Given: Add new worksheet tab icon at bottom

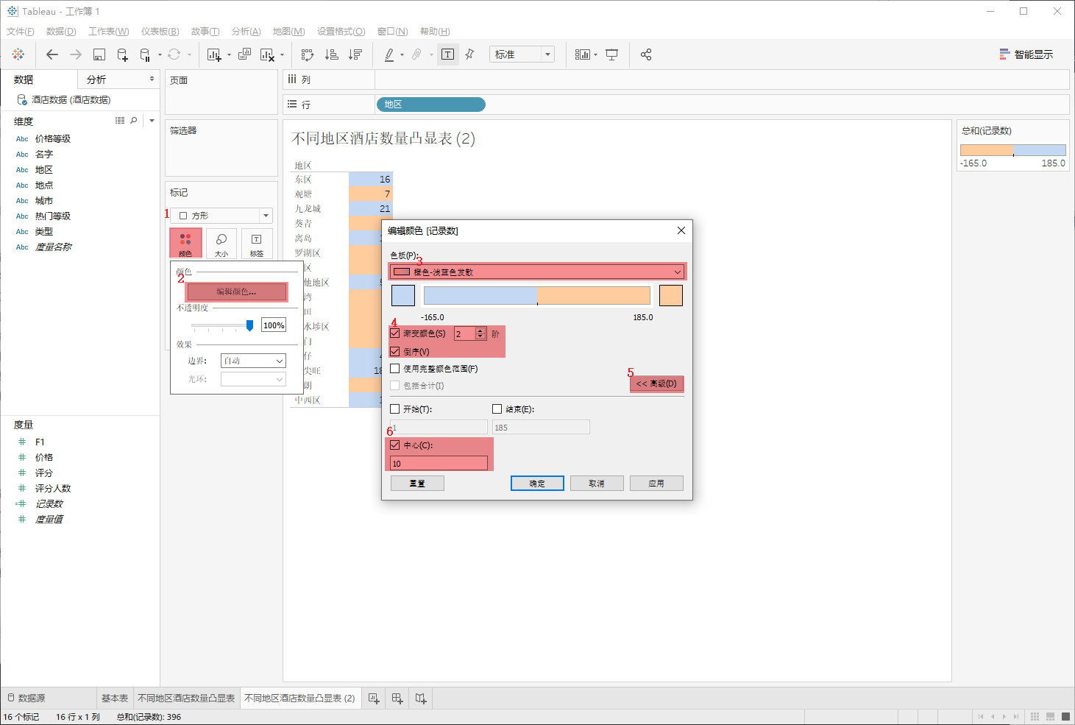Looking at the screenshot, I should tap(374, 699).
